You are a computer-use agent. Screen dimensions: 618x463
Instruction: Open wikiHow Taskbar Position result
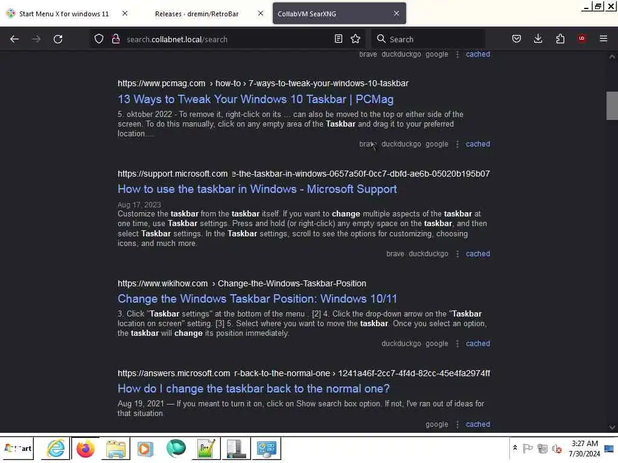257,299
